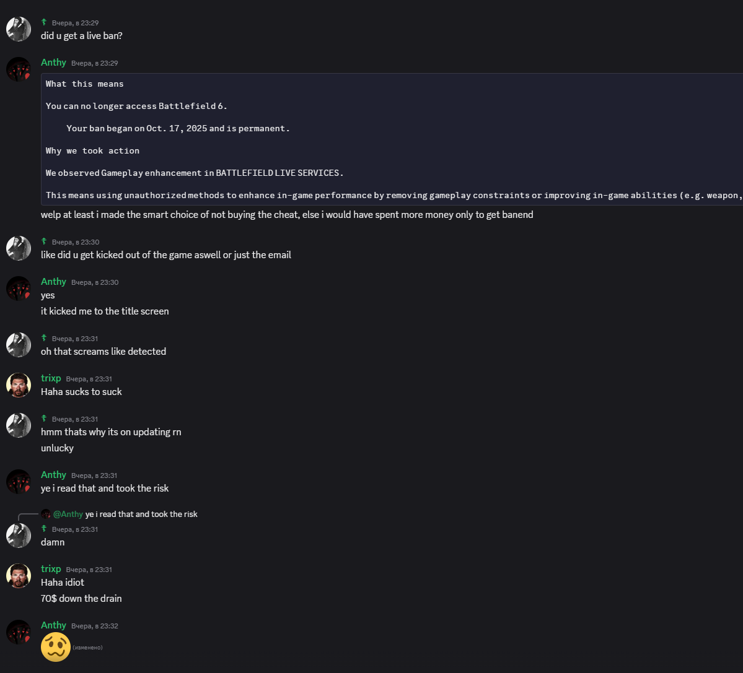Screen dimensions: 743x673
Task: Click the 23:32 timestamp next to Anthy's name
Action: click(95, 626)
